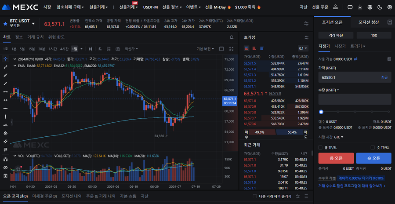The height and width of the screenshot is (204, 395).
Task: Hide all drawings with eye icon
Action: click(5, 168)
